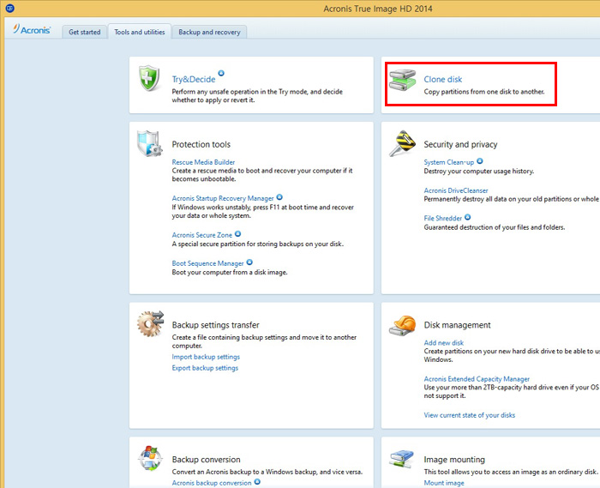Click the Security and privacy key icon

pos(402,143)
